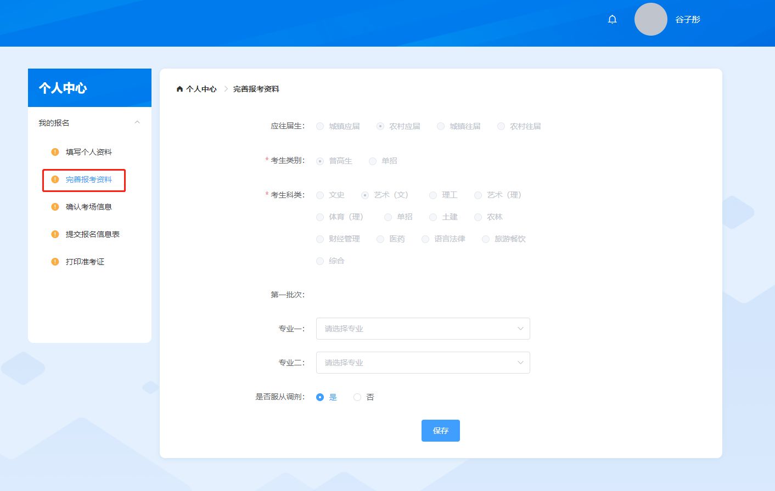Select 普高生 candidate type radio
This screenshot has width=775, height=491.
334,161
